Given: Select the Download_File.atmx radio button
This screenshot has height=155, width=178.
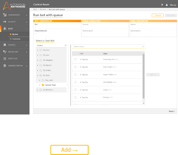Looking at the screenshot, I should click(75, 59).
